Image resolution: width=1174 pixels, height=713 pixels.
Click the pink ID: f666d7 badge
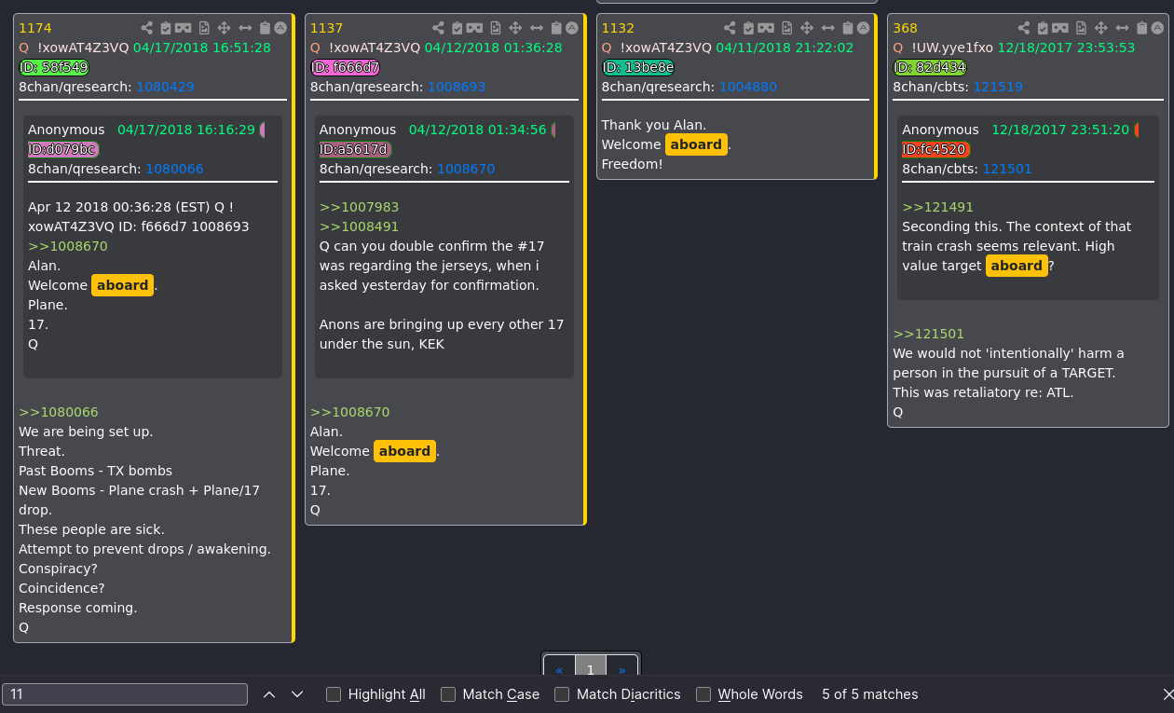tap(346, 67)
